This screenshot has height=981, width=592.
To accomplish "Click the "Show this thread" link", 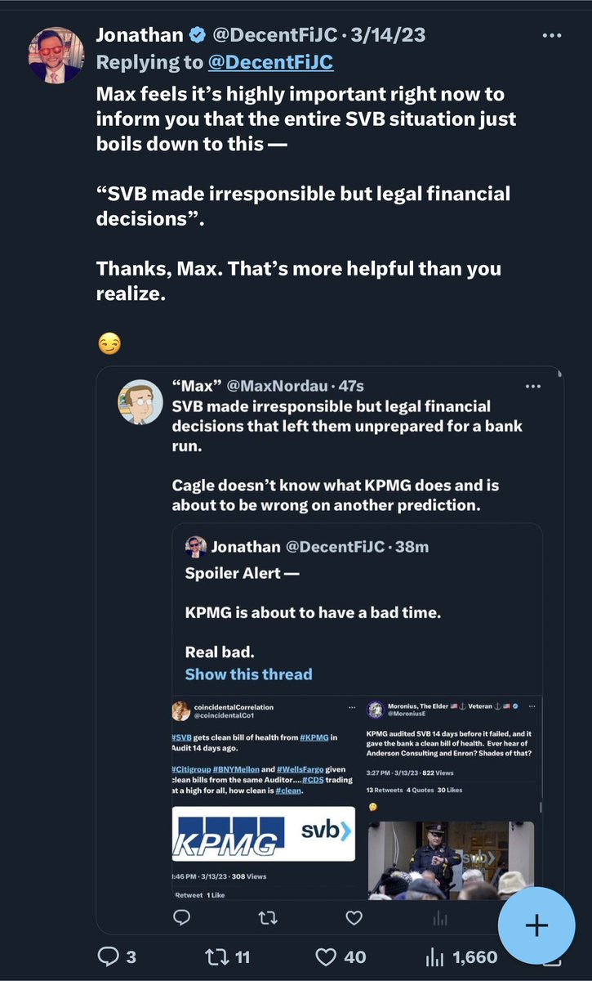I will (248, 674).
